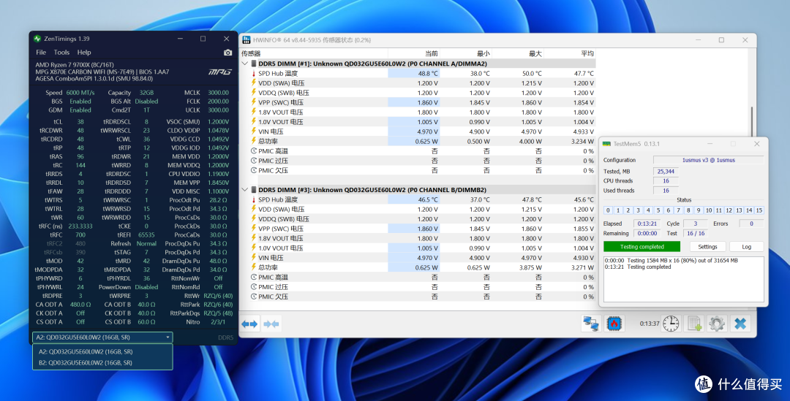Click HWiNFO vertical scrollbar thumb
Screen dimensions: 790x401
(752, 121)
